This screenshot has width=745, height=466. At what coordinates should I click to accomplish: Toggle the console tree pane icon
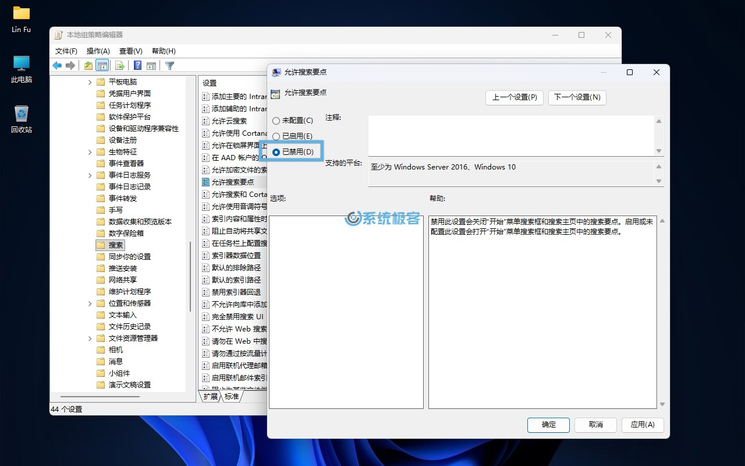pos(102,65)
